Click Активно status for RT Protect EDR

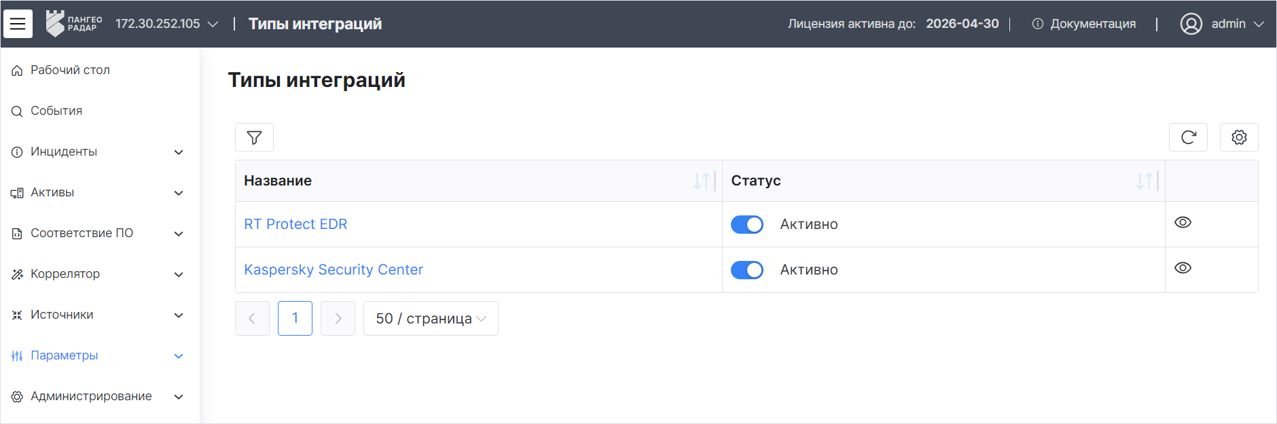click(x=809, y=224)
